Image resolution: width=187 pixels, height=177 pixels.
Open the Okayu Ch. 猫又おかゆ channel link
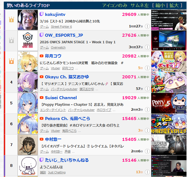(67, 77)
